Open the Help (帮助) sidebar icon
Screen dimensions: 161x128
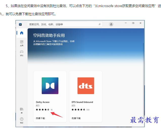pyautogui.click(x=22, y=120)
